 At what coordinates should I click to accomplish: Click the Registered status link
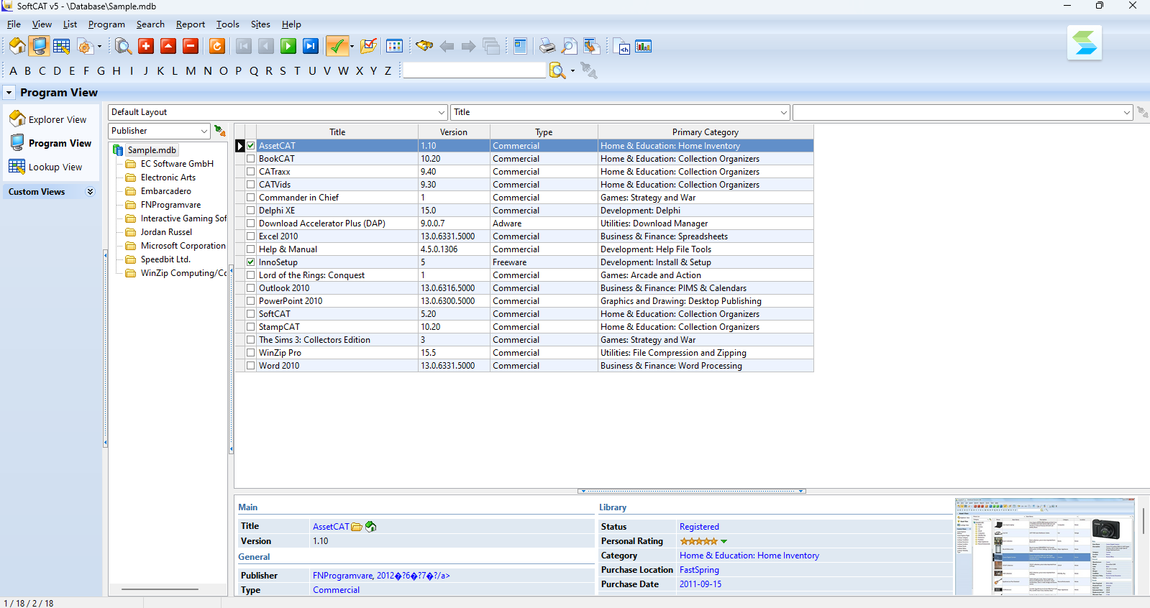pyautogui.click(x=699, y=527)
